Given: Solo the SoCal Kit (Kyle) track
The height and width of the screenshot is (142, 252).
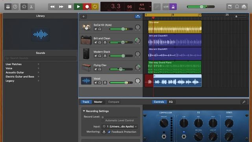Looking at the screenshot, I should [x=100, y=29].
